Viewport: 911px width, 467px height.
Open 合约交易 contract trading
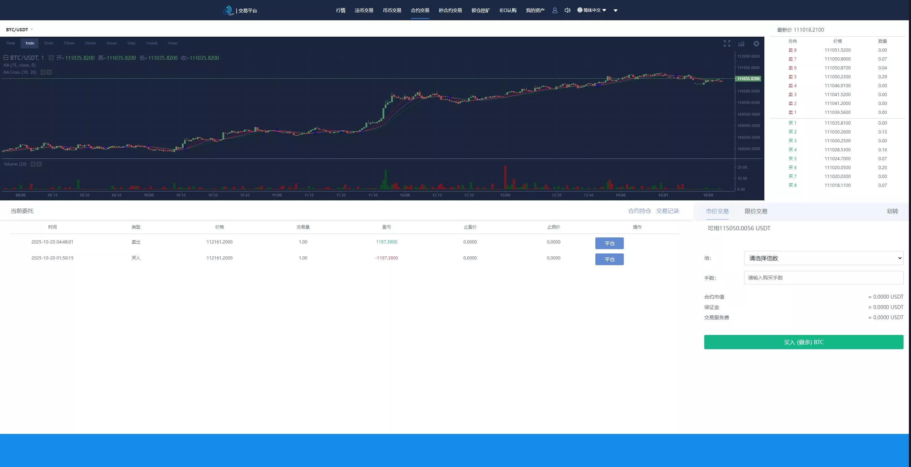coord(420,10)
